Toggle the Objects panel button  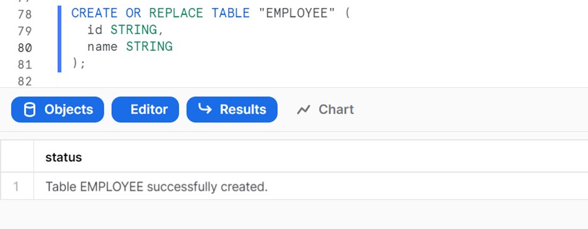coord(57,109)
